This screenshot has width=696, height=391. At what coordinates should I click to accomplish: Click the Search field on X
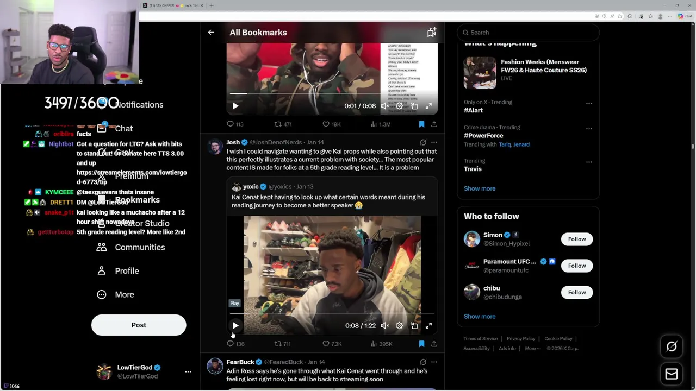528,33
